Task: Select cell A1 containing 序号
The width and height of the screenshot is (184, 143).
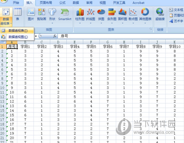Action: click(x=12, y=46)
